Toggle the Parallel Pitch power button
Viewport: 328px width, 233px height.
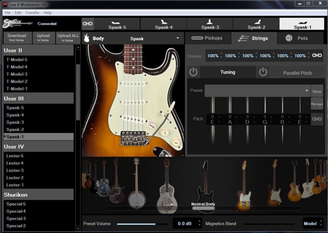(x=263, y=72)
